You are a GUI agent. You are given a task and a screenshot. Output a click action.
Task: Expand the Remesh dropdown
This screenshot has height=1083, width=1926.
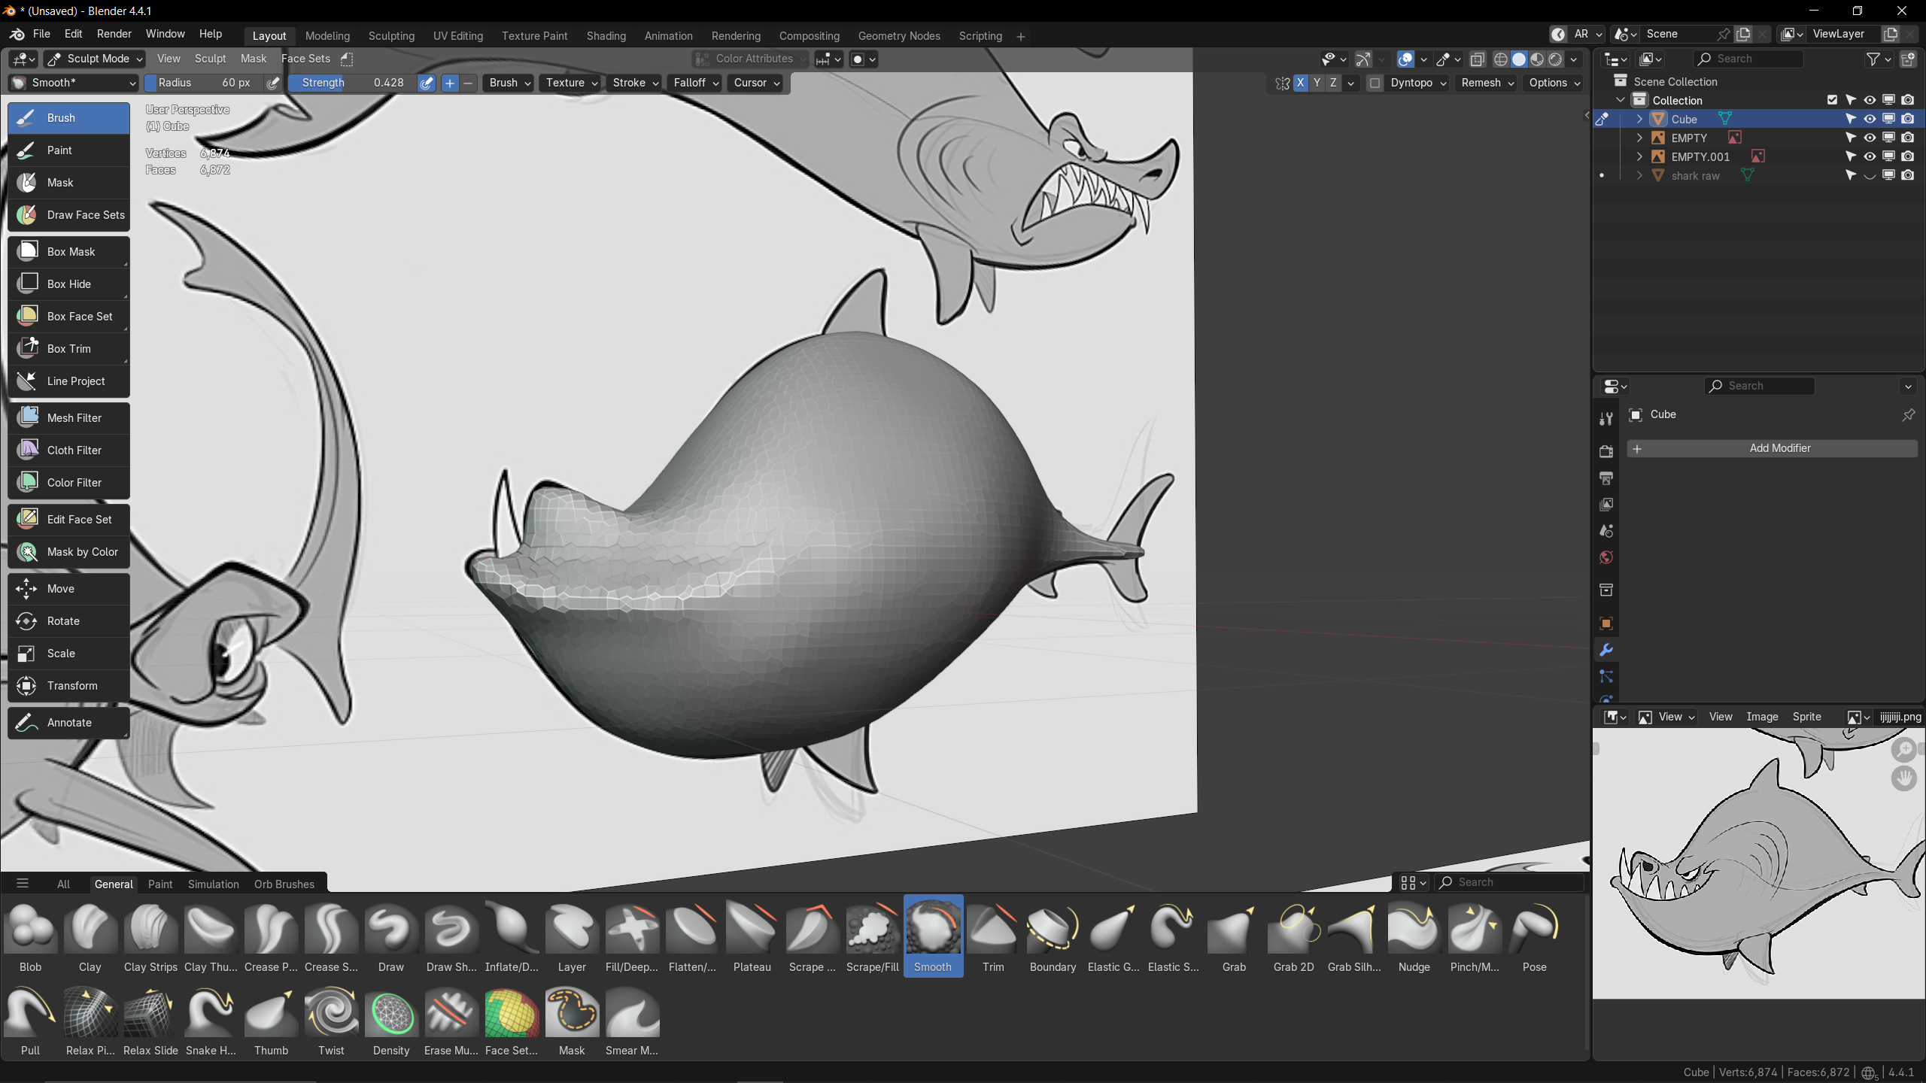[x=1487, y=83]
